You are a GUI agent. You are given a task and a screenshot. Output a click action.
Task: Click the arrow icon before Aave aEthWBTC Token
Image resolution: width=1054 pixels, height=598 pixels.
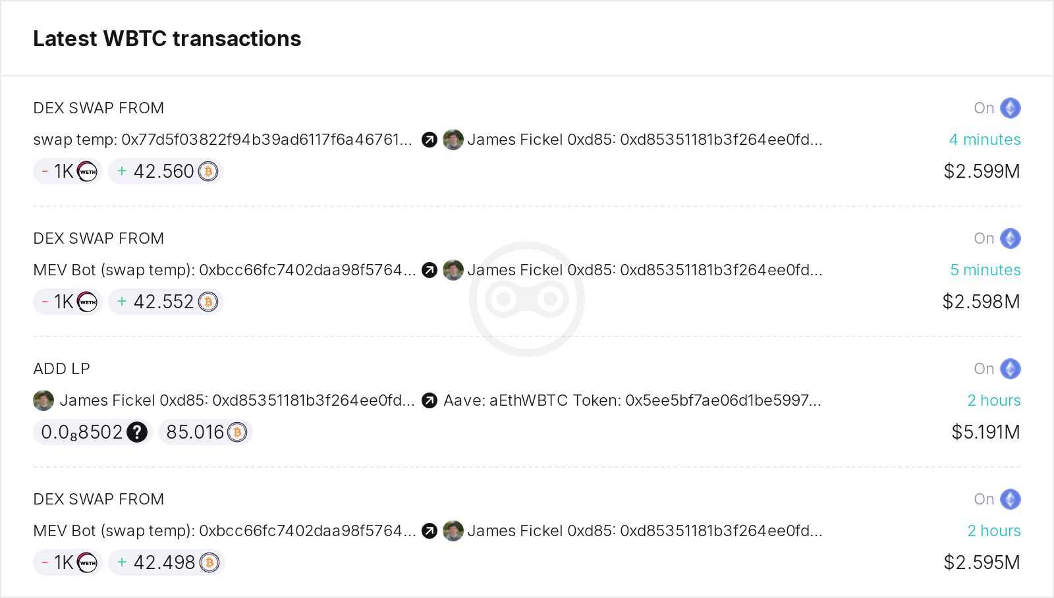(429, 400)
